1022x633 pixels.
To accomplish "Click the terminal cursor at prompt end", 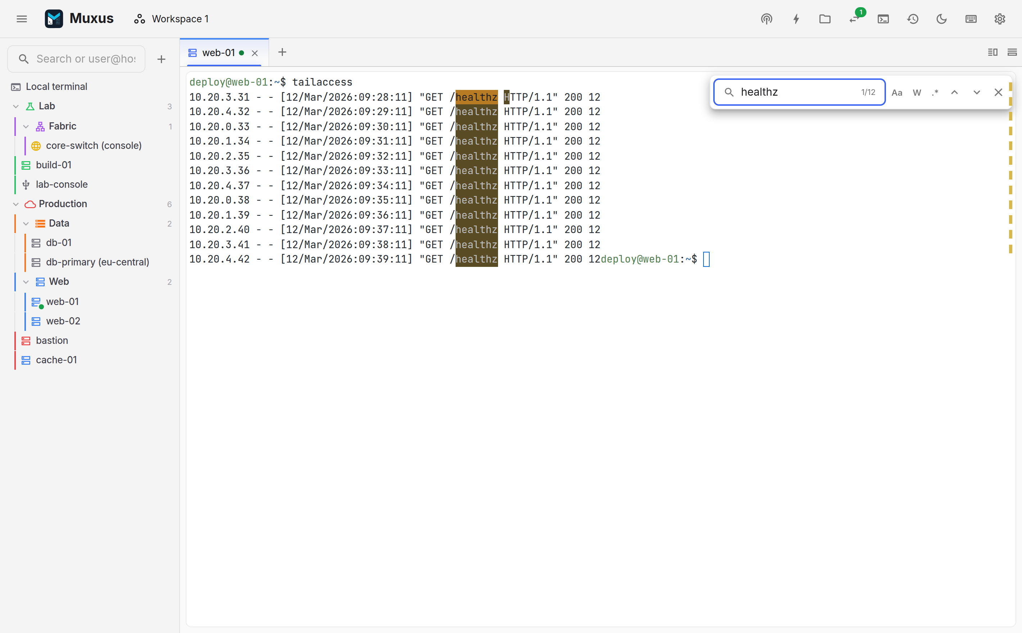I will [706, 259].
